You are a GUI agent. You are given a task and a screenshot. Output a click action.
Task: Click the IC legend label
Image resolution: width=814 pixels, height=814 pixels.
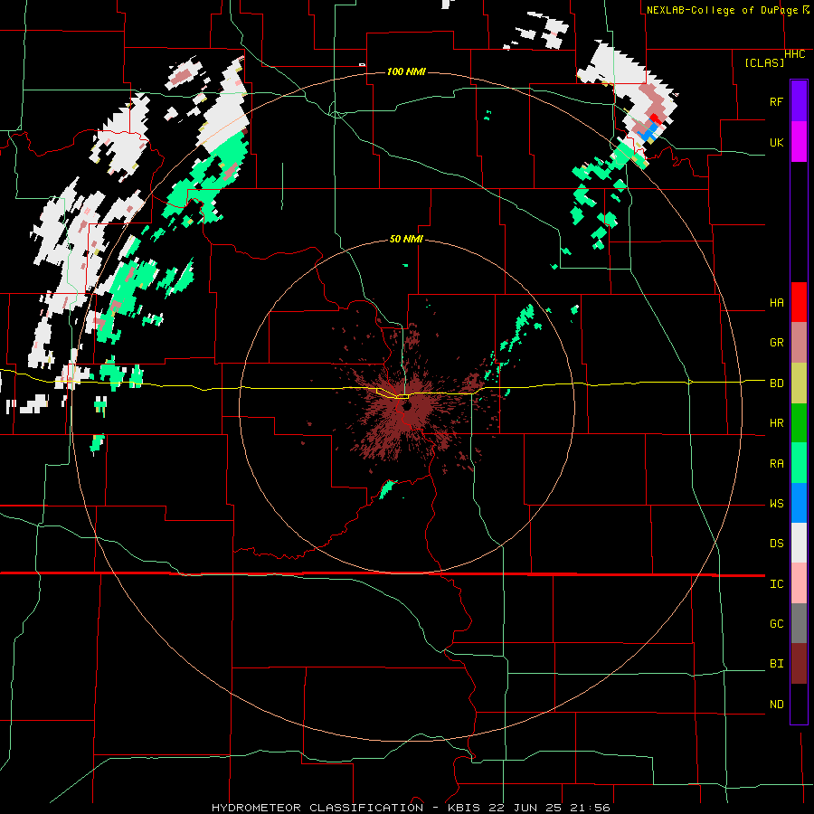777,584
